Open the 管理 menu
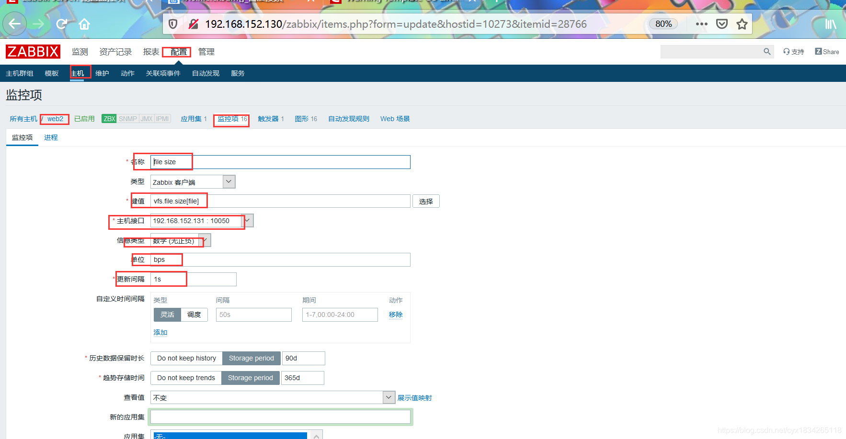 click(x=206, y=52)
